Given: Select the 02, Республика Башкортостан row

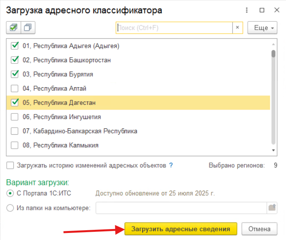Looking at the screenshot, I should [138, 60].
